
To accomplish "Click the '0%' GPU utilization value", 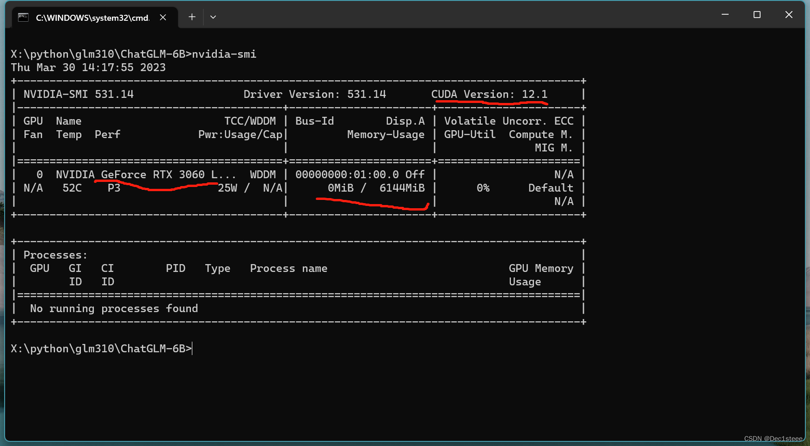I will click(x=483, y=188).
